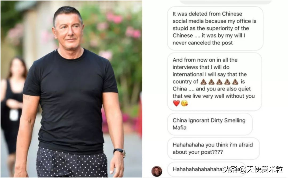Click the man's polka-dot shorts
Image resolution: width=288 pixels, height=178 pixels.
pyautogui.click(x=72, y=162)
